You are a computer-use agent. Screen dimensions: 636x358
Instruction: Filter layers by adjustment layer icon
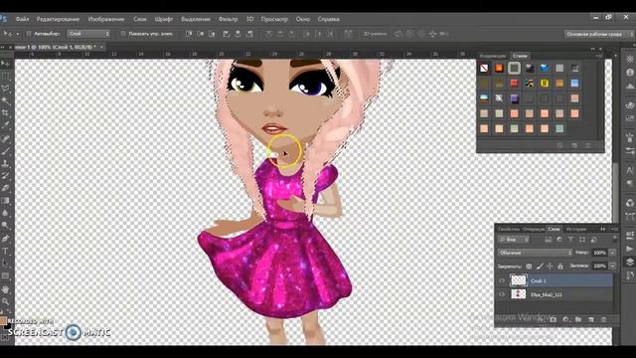pyautogui.click(x=559, y=240)
